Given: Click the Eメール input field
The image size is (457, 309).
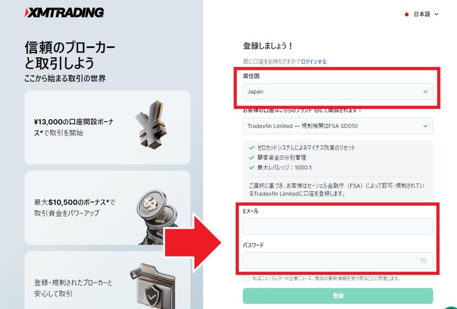Looking at the screenshot, I should click(338, 227).
